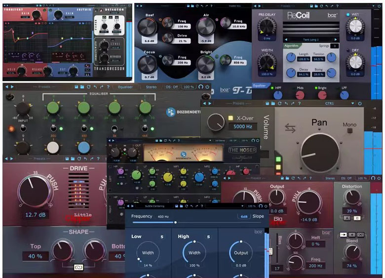
Task: Open the Tank Long 1 preset selector
Action: coord(311,39)
